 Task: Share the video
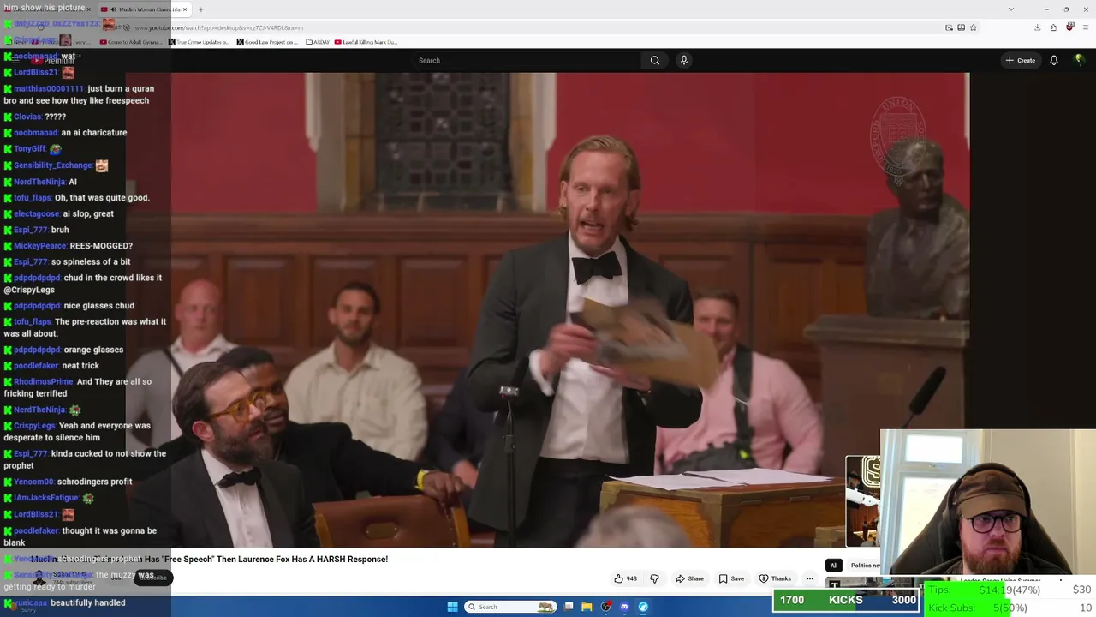pos(689,578)
